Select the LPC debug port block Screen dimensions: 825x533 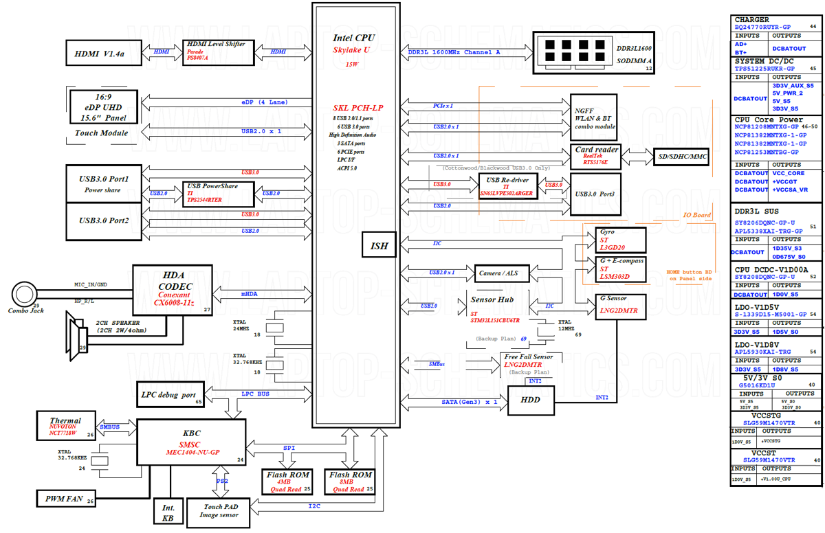pyautogui.click(x=170, y=395)
